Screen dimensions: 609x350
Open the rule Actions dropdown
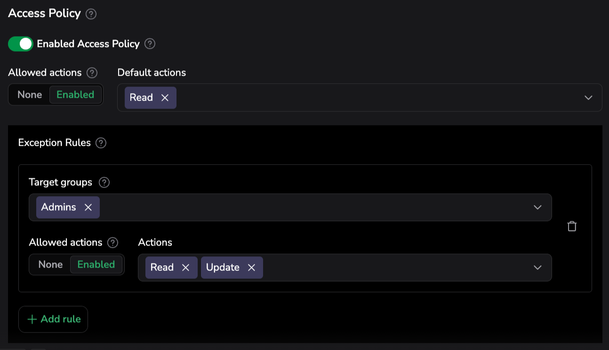click(537, 268)
